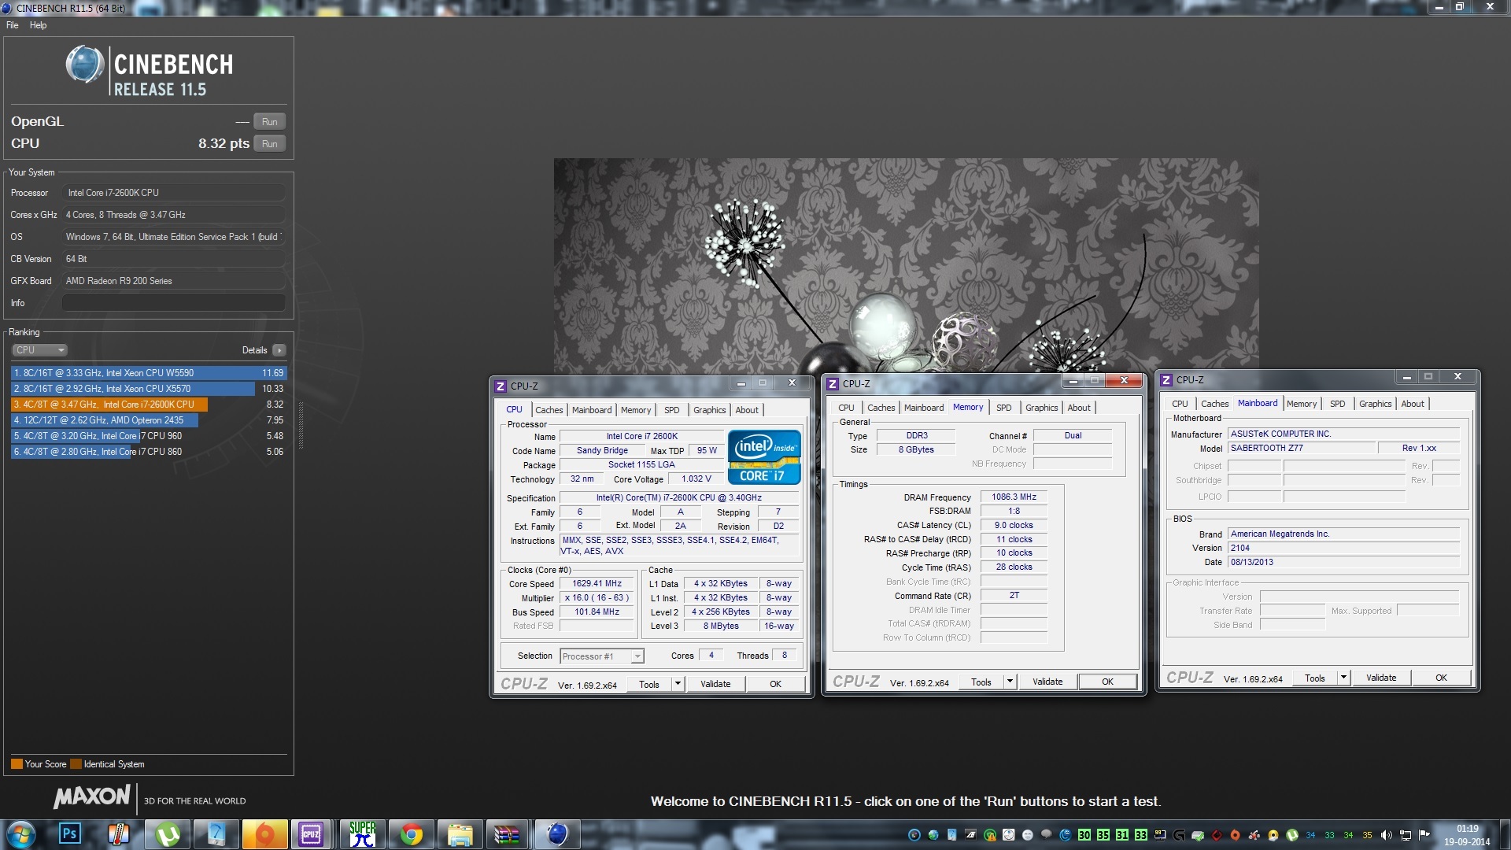This screenshot has width=1511, height=850.
Task: Click the empty Info field
Action: [x=173, y=303]
